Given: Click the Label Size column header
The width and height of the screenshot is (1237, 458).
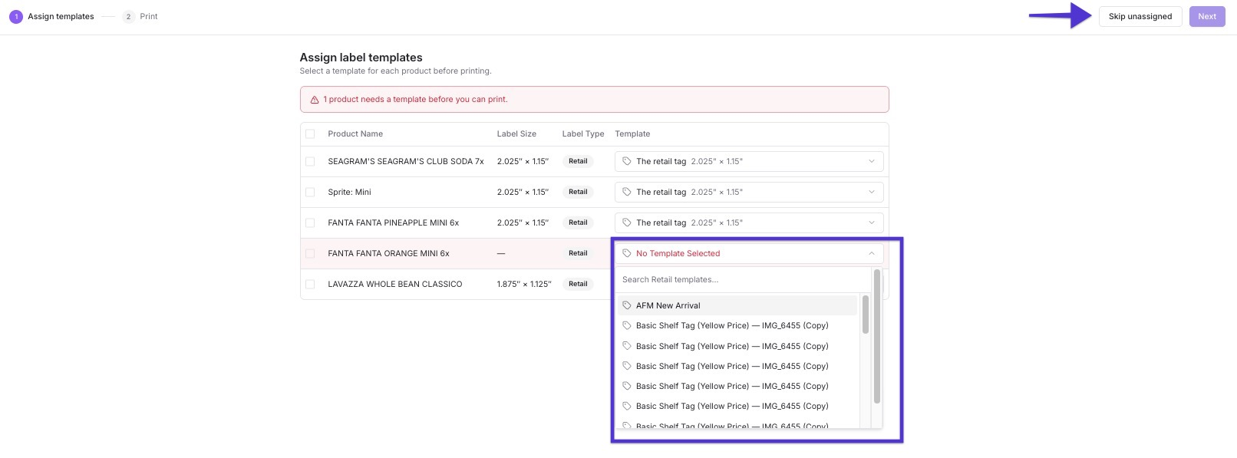Looking at the screenshot, I should [516, 133].
